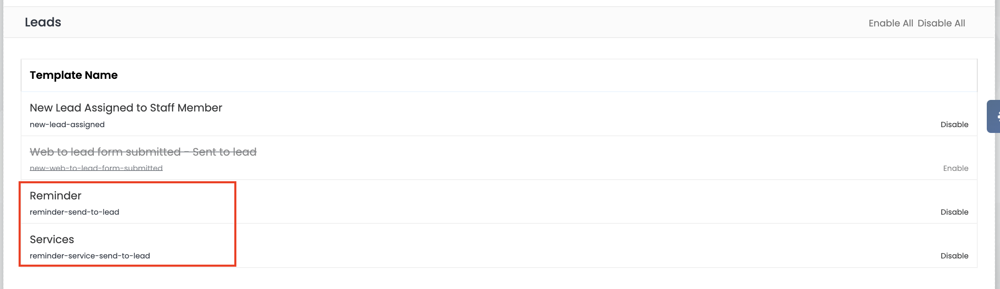The image size is (1000, 289).
Task: Disable the Services template
Action: point(954,256)
